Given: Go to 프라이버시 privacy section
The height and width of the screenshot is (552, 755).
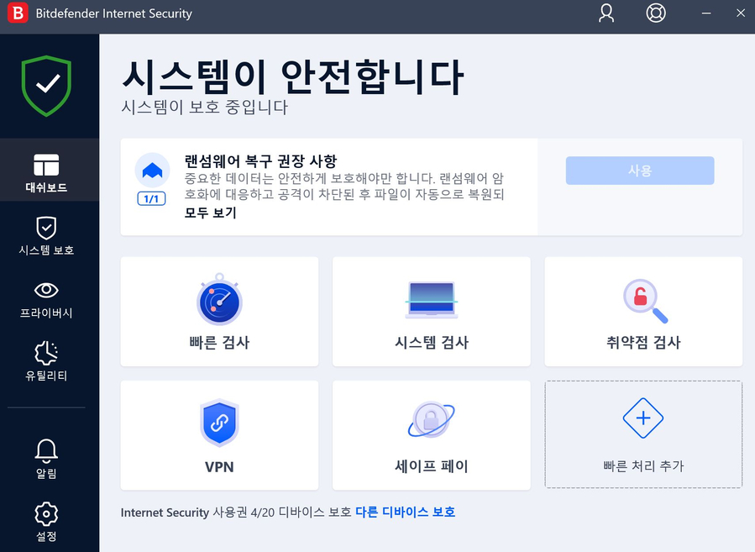Looking at the screenshot, I should coord(46,299).
